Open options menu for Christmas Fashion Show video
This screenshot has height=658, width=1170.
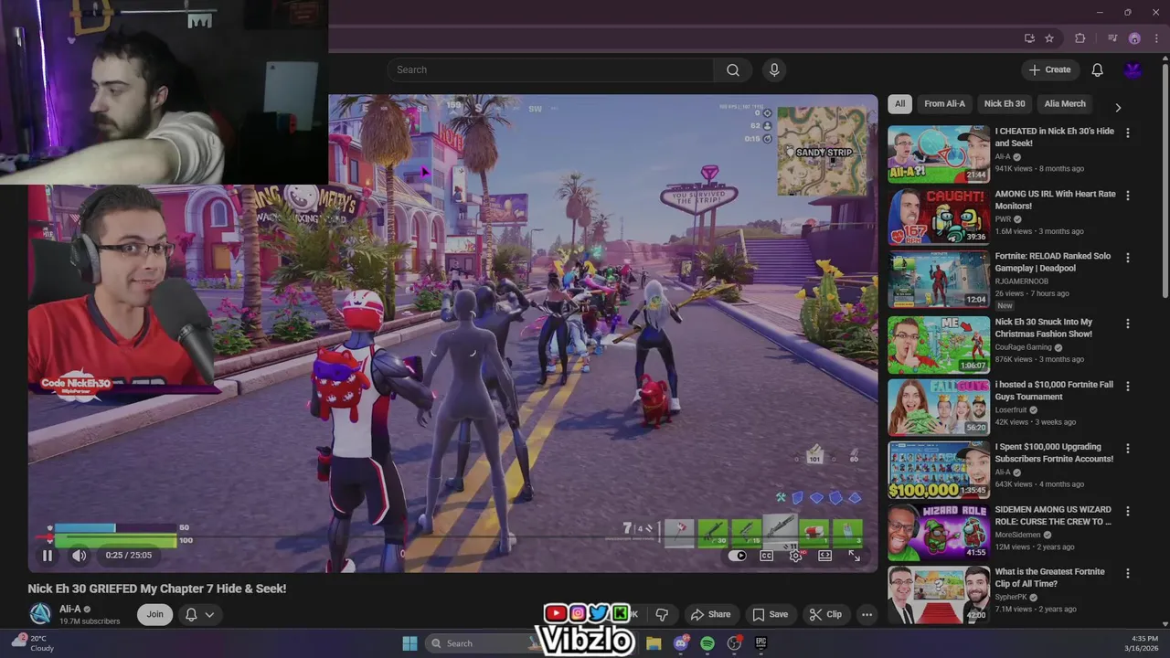click(1127, 324)
